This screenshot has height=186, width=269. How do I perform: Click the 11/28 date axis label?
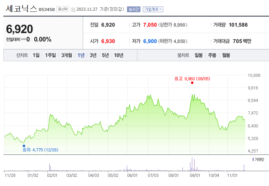tap(10, 175)
